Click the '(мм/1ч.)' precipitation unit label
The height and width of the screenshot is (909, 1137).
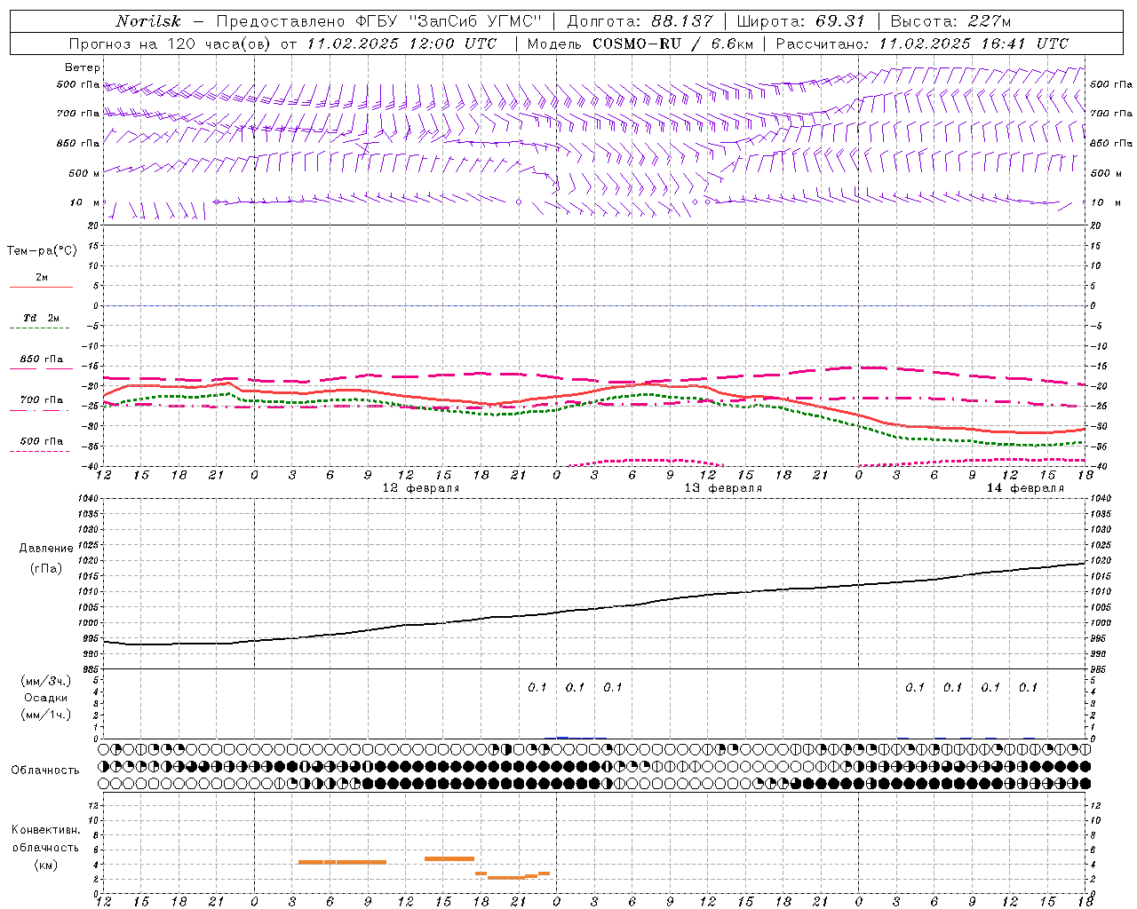(x=46, y=715)
